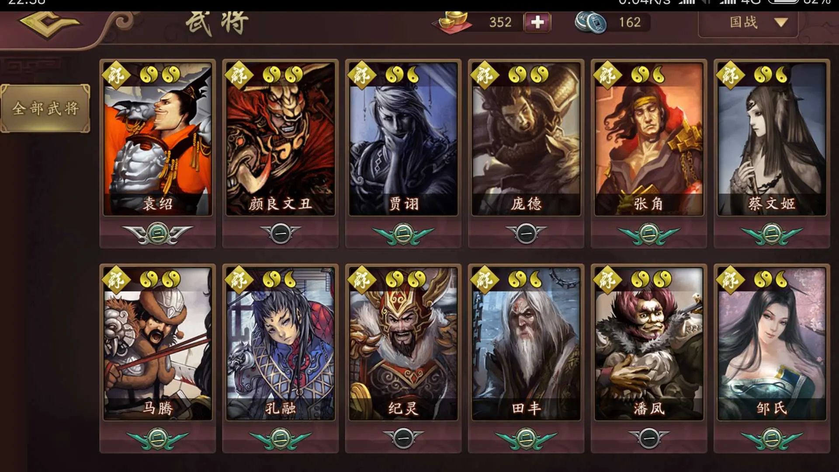This screenshot has height=472, width=839.
Task: Tap the golden back arrow icon
Action: (51, 24)
